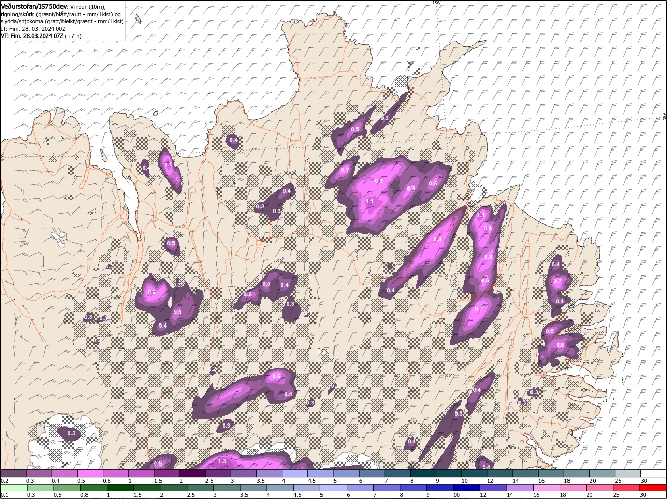Click the snow legend swatch between 14 and 16

[x=526, y=473]
